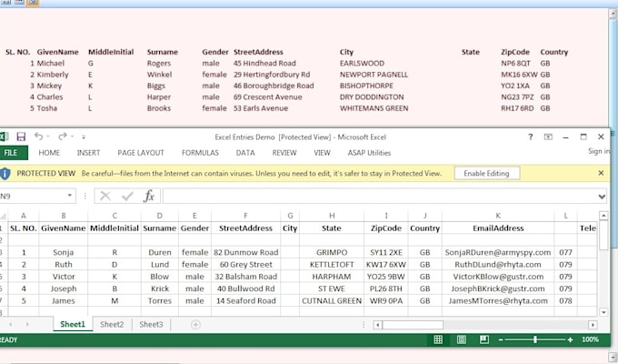Switch to the HOME ribbon tab
The image size is (618, 364).
click(x=49, y=153)
